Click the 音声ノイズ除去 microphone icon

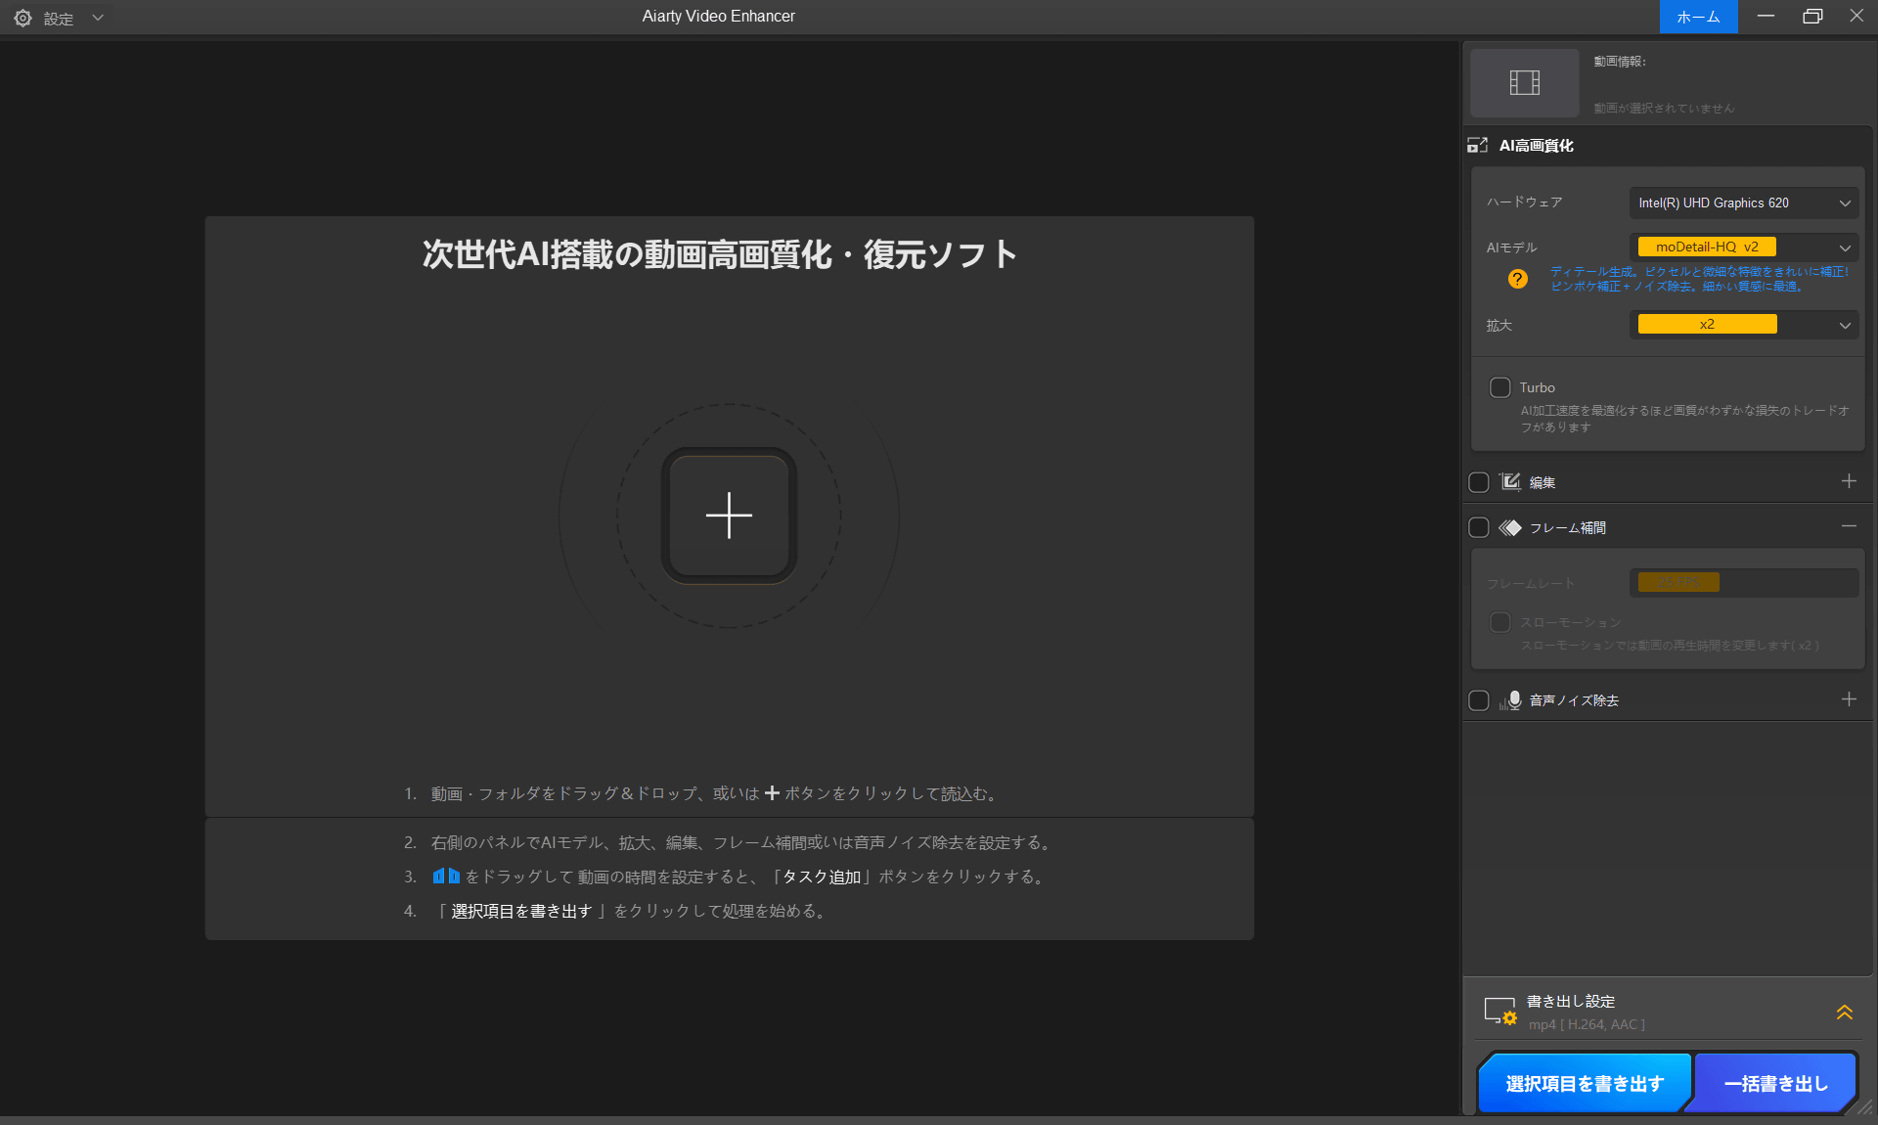click(1511, 700)
